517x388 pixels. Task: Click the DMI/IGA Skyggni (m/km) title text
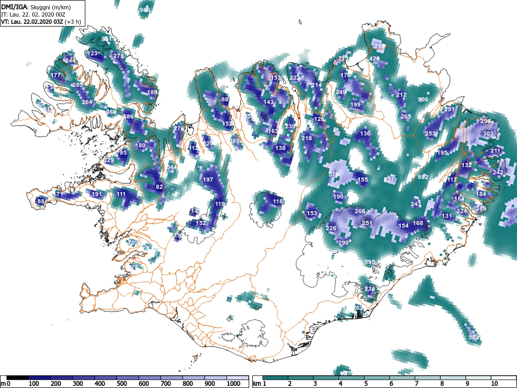pos(36,7)
